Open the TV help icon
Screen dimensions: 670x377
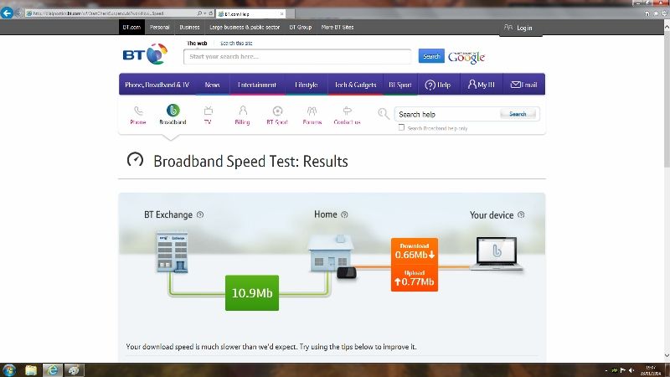(x=208, y=115)
